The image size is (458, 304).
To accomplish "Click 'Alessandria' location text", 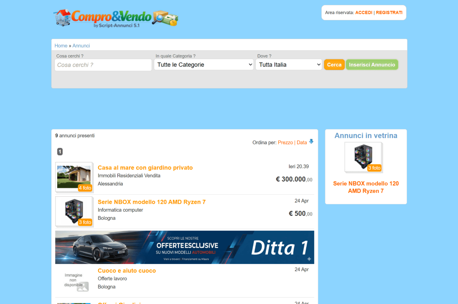I will tap(110, 184).
